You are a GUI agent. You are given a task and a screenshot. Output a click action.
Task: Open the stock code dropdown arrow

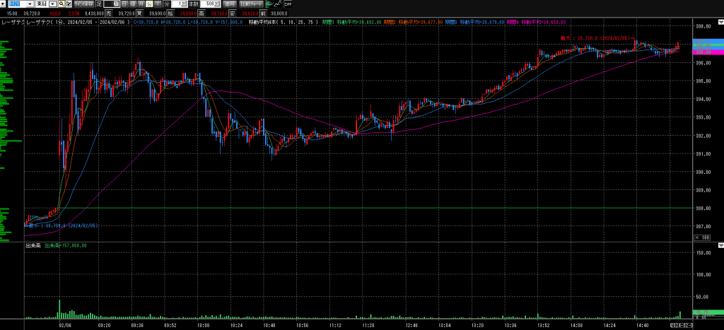(x=30, y=4)
